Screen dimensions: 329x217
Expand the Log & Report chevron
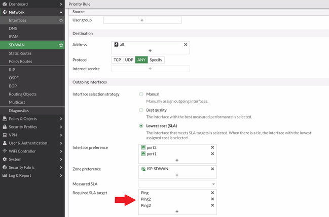tap(61, 175)
